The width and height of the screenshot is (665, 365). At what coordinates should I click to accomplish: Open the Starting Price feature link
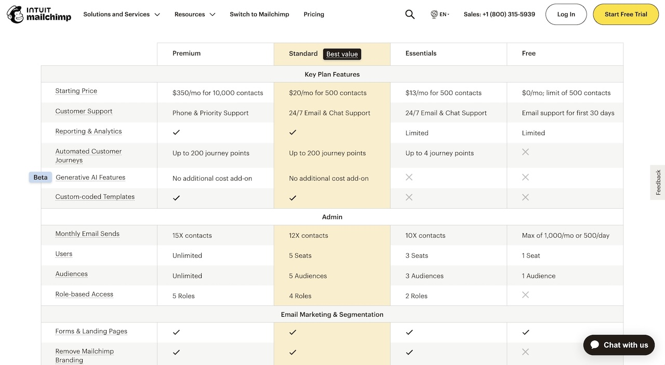tap(76, 91)
